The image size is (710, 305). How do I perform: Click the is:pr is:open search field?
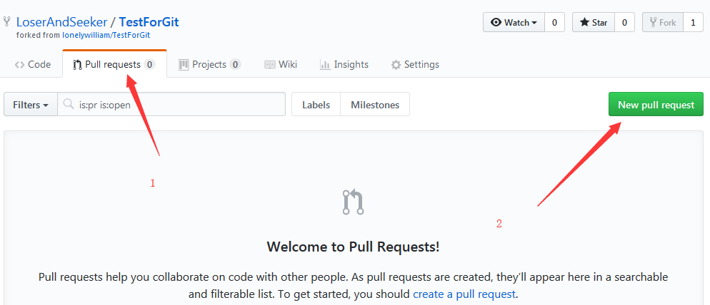click(179, 105)
